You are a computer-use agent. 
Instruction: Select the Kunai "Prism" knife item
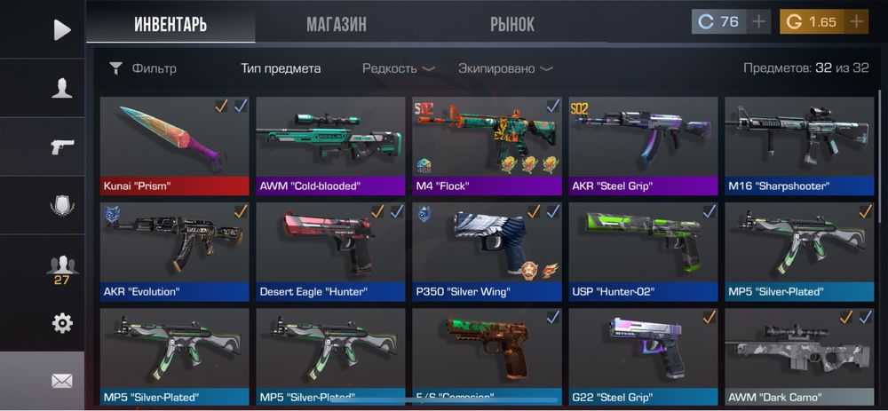[174, 146]
